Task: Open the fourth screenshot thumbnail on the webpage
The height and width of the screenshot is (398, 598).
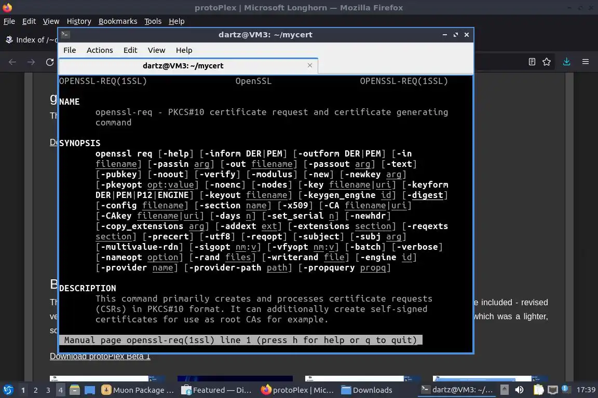Action: [x=491, y=379]
